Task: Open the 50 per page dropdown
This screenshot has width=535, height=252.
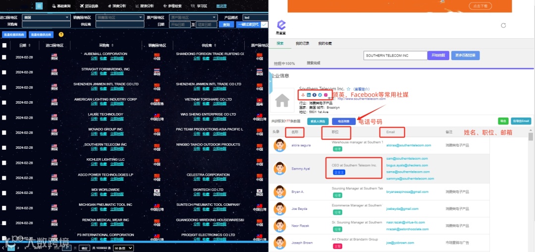Action: click(123, 248)
